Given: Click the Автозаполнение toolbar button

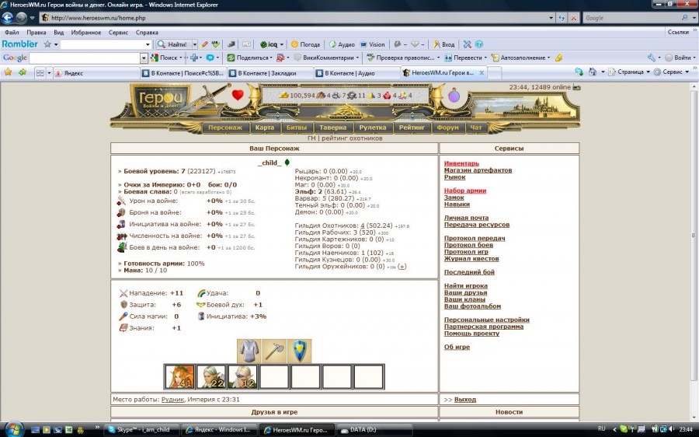Looking at the screenshot, I should tap(519, 58).
